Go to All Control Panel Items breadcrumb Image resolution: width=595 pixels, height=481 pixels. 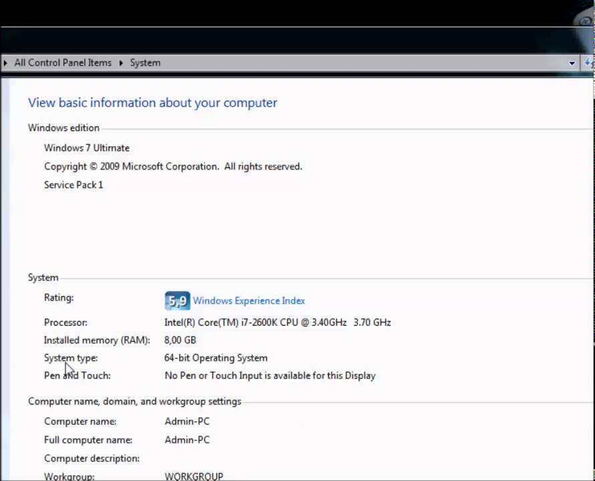(63, 63)
